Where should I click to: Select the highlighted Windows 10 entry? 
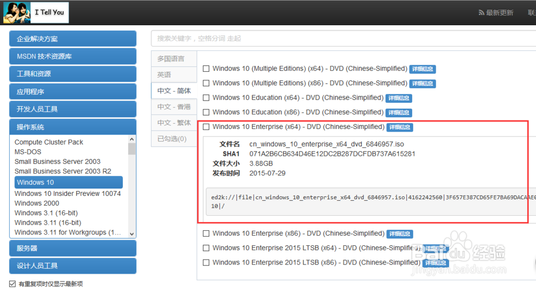point(69,182)
